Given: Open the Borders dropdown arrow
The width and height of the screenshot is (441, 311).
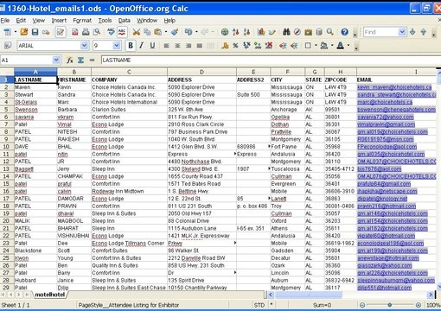Looking at the screenshot, I should pyautogui.click(x=316, y=46).
